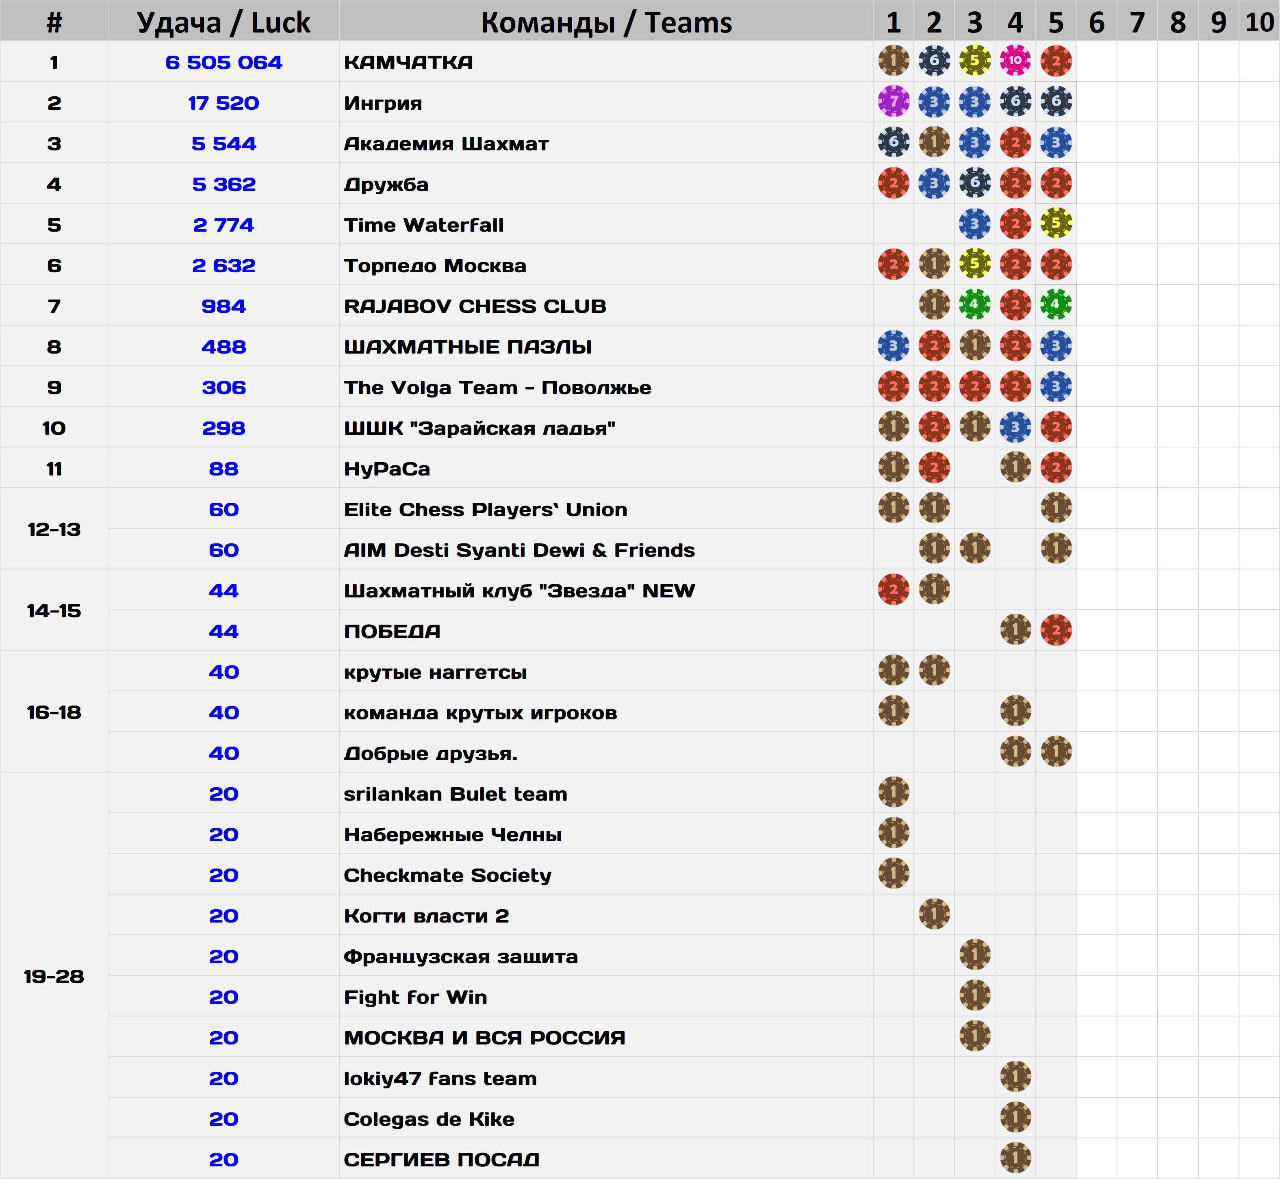Screen dimensions: 1280x1179
Task: Click the yellow 5 chip in КАМЧАТКА row
Action: 974,61
